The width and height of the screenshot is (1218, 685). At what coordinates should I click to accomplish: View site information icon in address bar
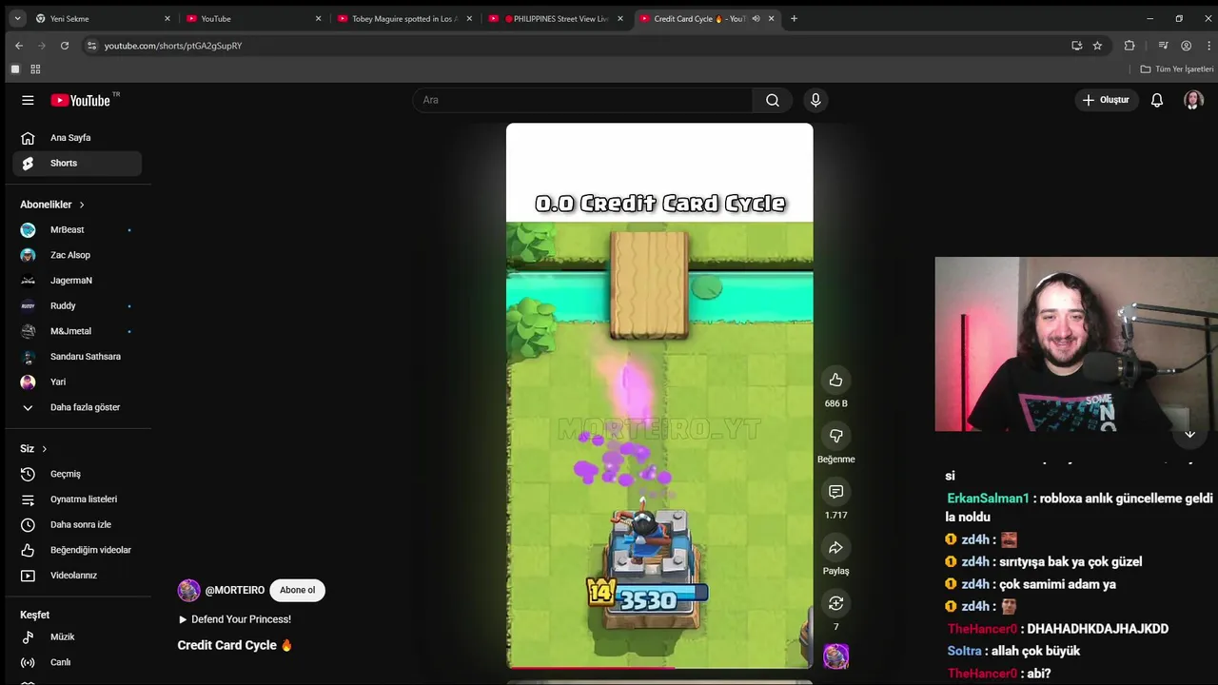91,46
